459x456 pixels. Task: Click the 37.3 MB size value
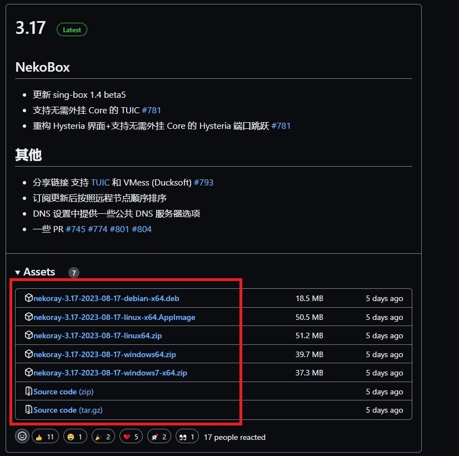309,373
